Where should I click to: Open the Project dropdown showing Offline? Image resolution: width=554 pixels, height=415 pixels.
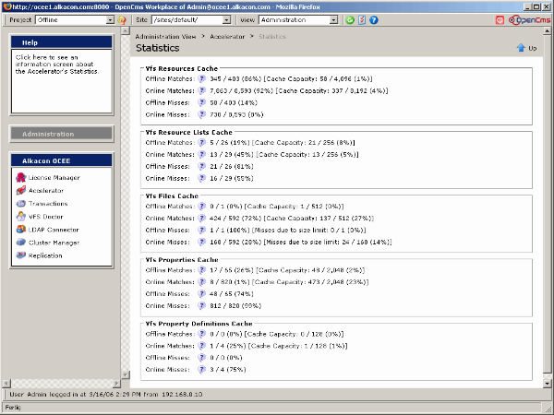point(76,18)
